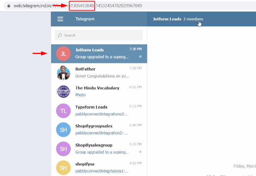Viewport: 256px width, 176px height.
Task: Open the BotFather chat
Action: point(99,73)
